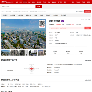Click the previous-thumbnail left arrow
Screen dimensions: 92x92
click(x=2, y=52)
